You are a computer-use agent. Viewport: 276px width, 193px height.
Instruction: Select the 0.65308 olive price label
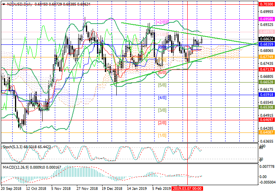coord(267,107)
